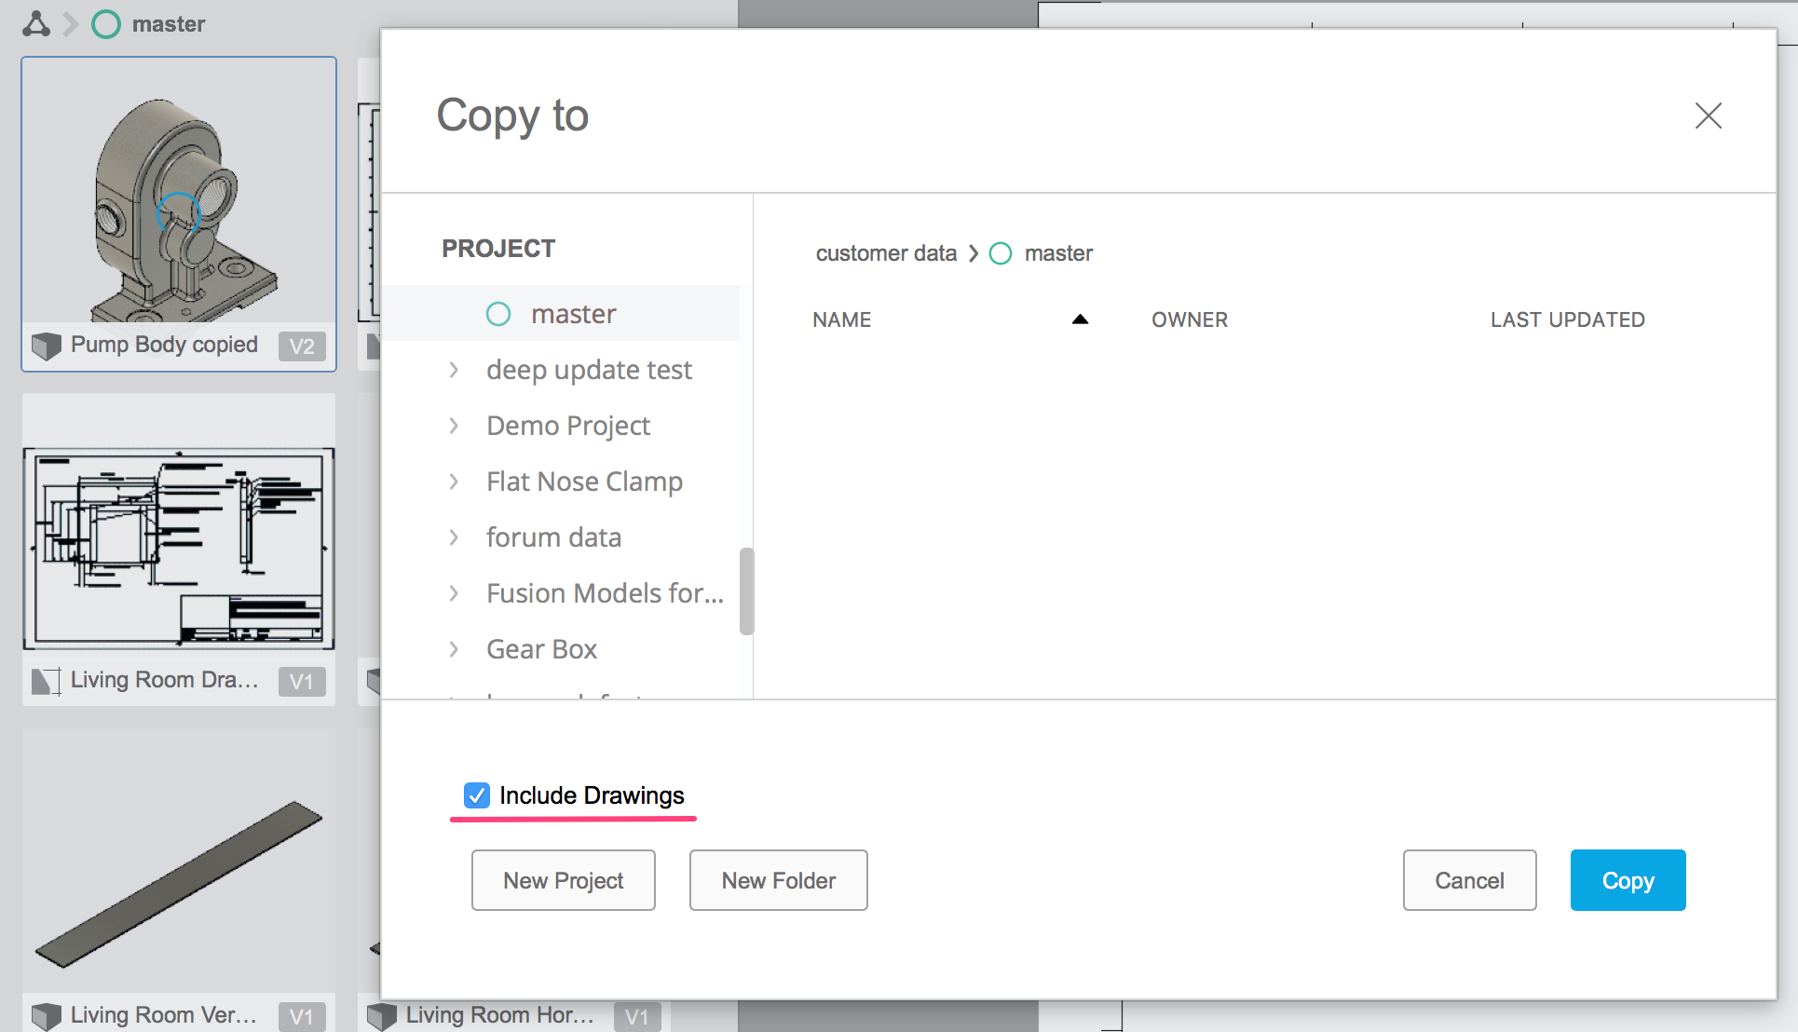The image size is (1798, 1032).
Task: Click the close X in the Copy to dialog
Action: [x=1708, y=115]
